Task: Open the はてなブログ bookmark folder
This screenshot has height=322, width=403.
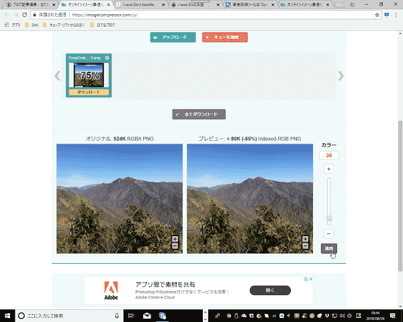Action: click(x=102, y=25)
